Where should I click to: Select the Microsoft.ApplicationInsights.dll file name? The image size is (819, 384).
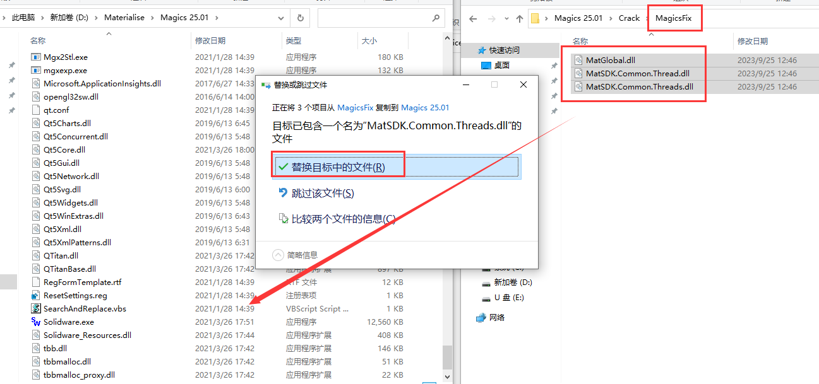[102, 84]
